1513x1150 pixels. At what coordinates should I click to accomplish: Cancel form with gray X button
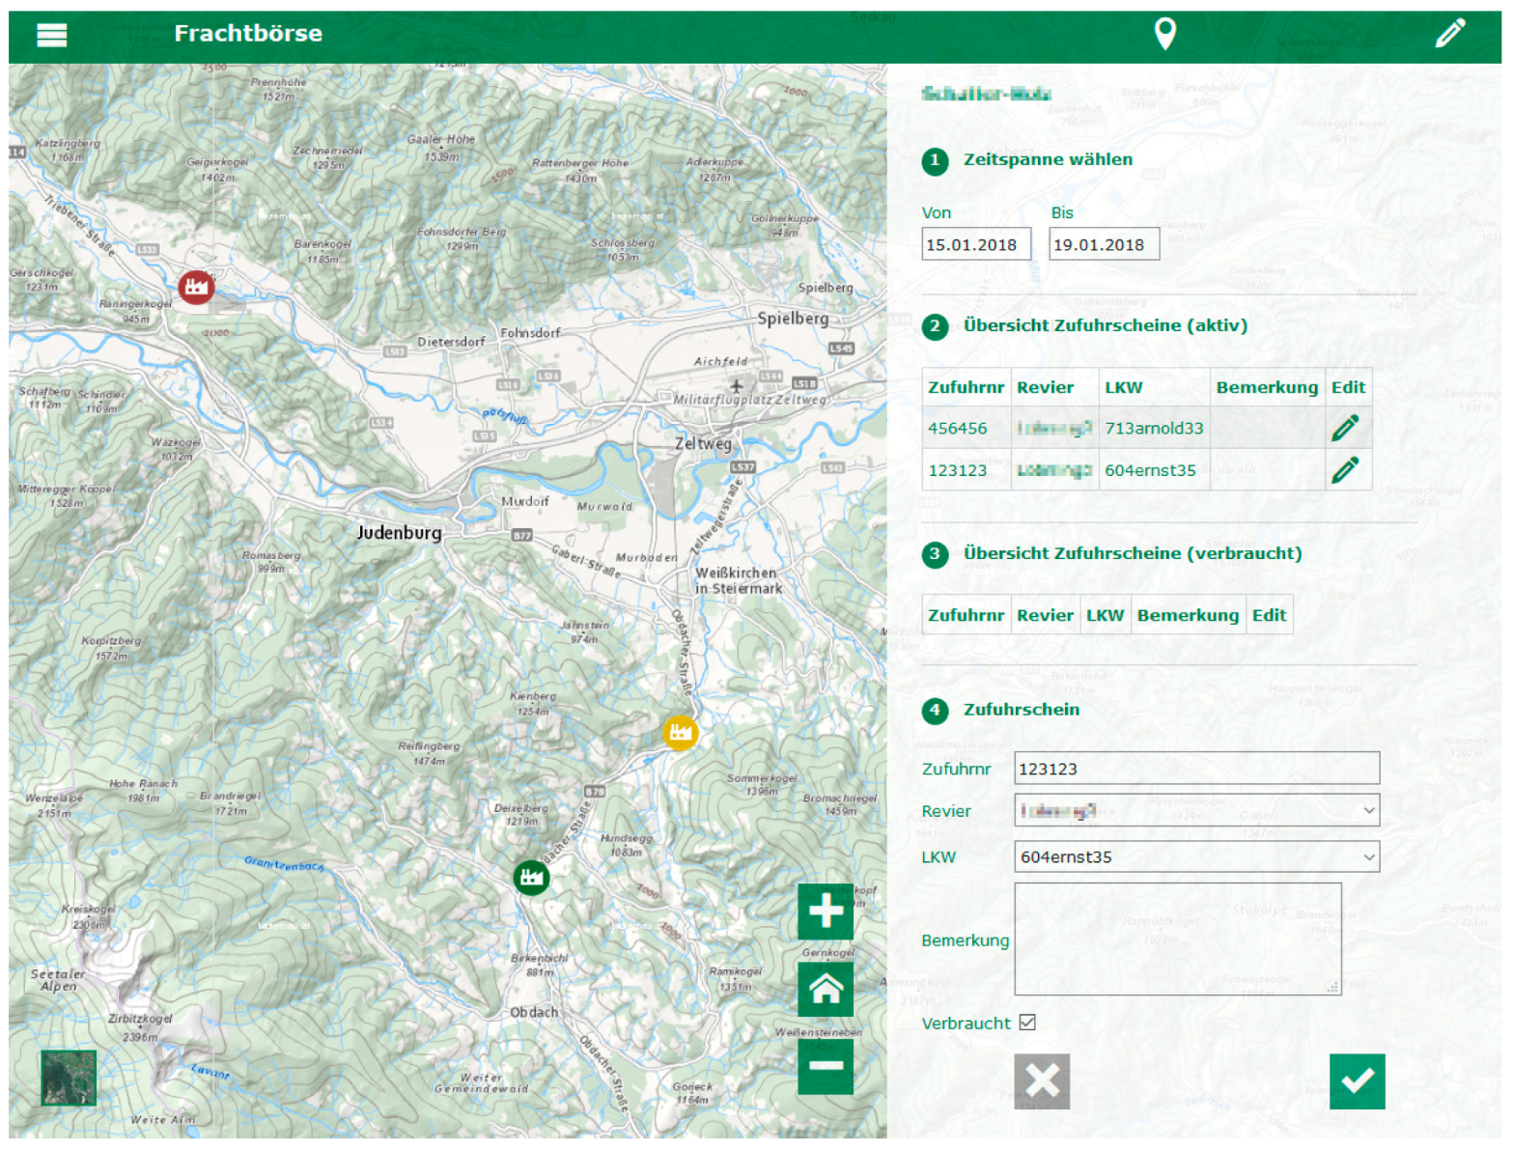click(x=1042, y=1081)
